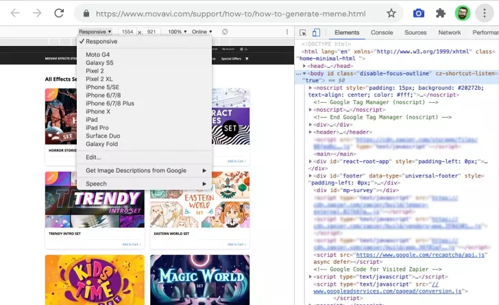The width and height of the screenshot is (499, 305).
Task: Click the rotate screen icon in device toolbar
Action: click(x=225, y=32)
